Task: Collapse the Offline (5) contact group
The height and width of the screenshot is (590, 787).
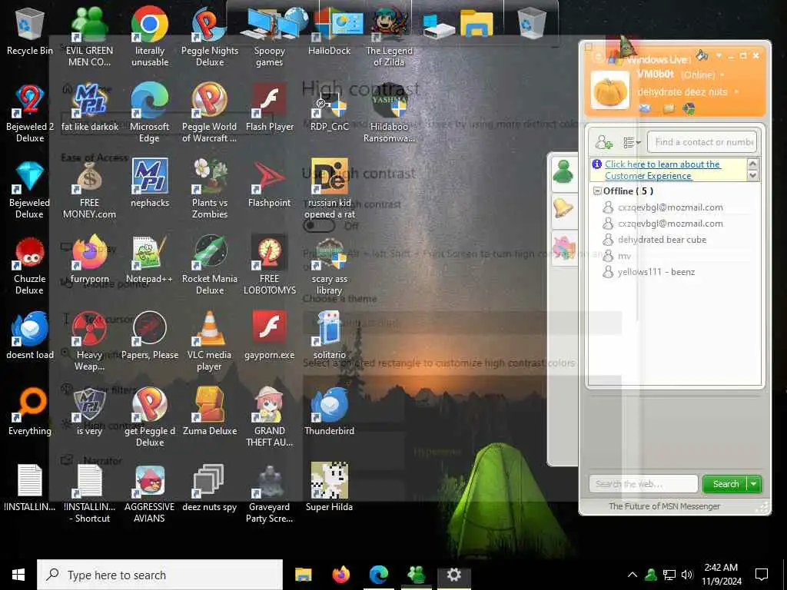Action: 597,191
